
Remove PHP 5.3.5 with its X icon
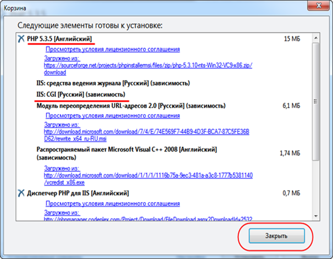pyautogui.click(x=21, y=39)
